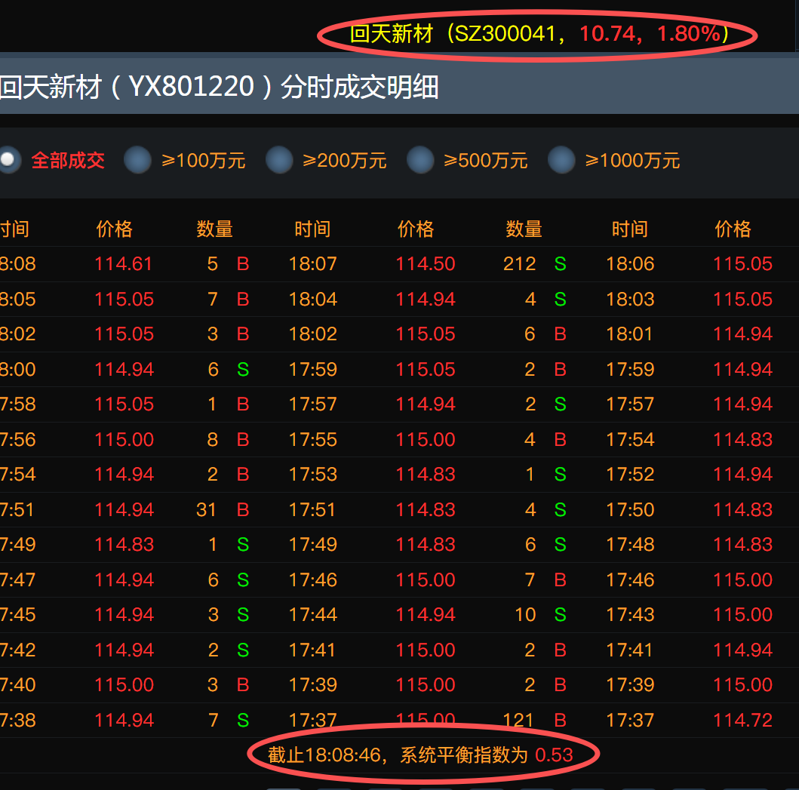Click price 114.61 in the first row
The image size is (799, 790).
(124, 264)
